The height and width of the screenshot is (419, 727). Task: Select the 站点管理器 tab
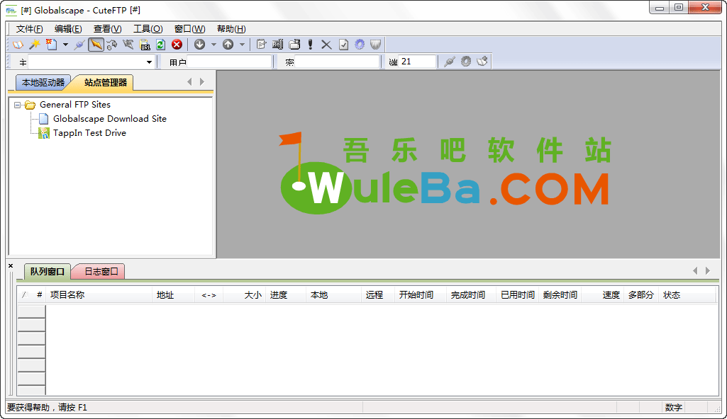(105, 82)
